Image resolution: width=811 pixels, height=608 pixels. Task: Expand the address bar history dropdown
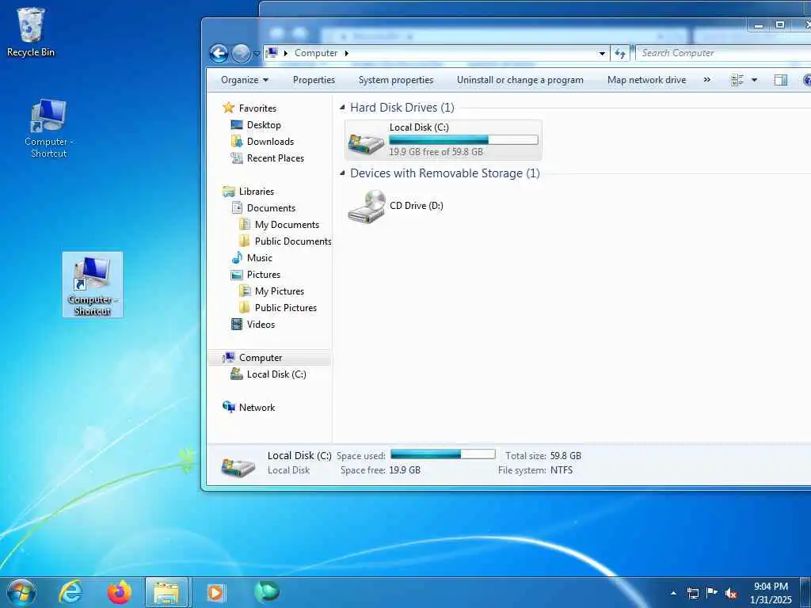pyautogui.click(x=602, y=53)
